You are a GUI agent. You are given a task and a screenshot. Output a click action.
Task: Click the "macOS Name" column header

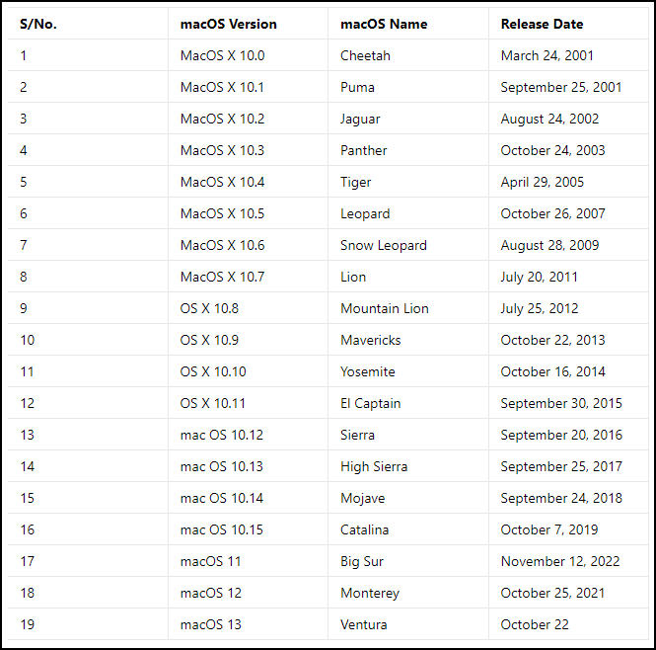383,24
